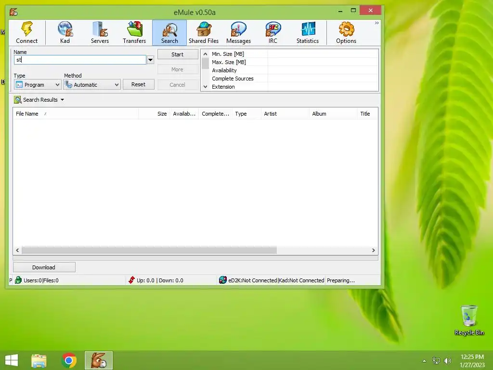Open the Kad network view

click(x=65, y=33)
